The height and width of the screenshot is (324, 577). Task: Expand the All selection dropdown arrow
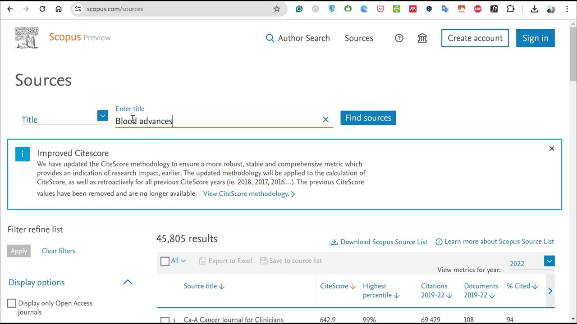pos(183,261)
